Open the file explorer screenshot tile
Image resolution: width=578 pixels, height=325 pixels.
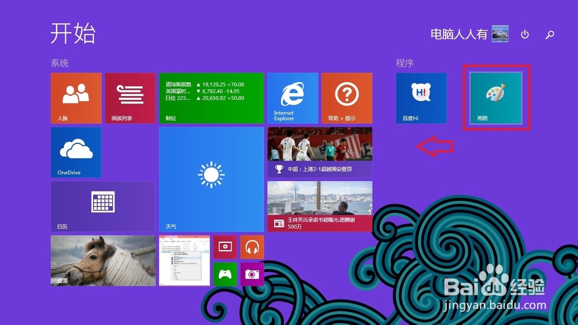tap(184, 260)
